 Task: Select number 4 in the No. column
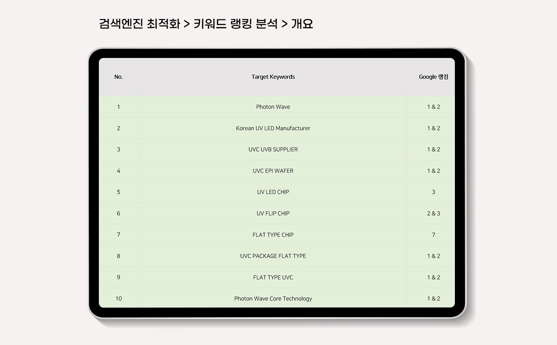118,171
